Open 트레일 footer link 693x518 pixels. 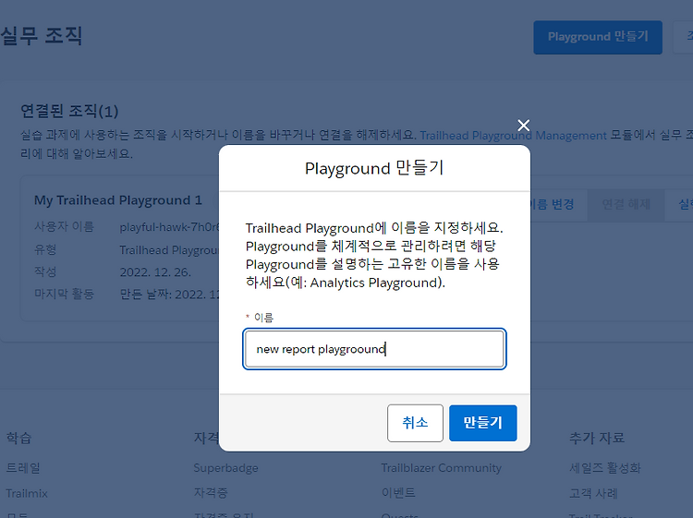click(23, 468)
